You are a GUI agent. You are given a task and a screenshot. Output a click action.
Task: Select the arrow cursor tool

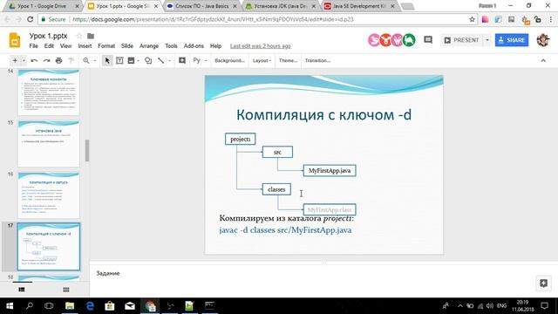point(107,60)
